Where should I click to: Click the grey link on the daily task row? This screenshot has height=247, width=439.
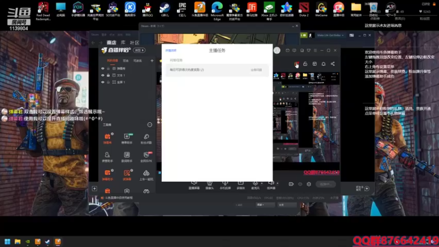[256, 70]
